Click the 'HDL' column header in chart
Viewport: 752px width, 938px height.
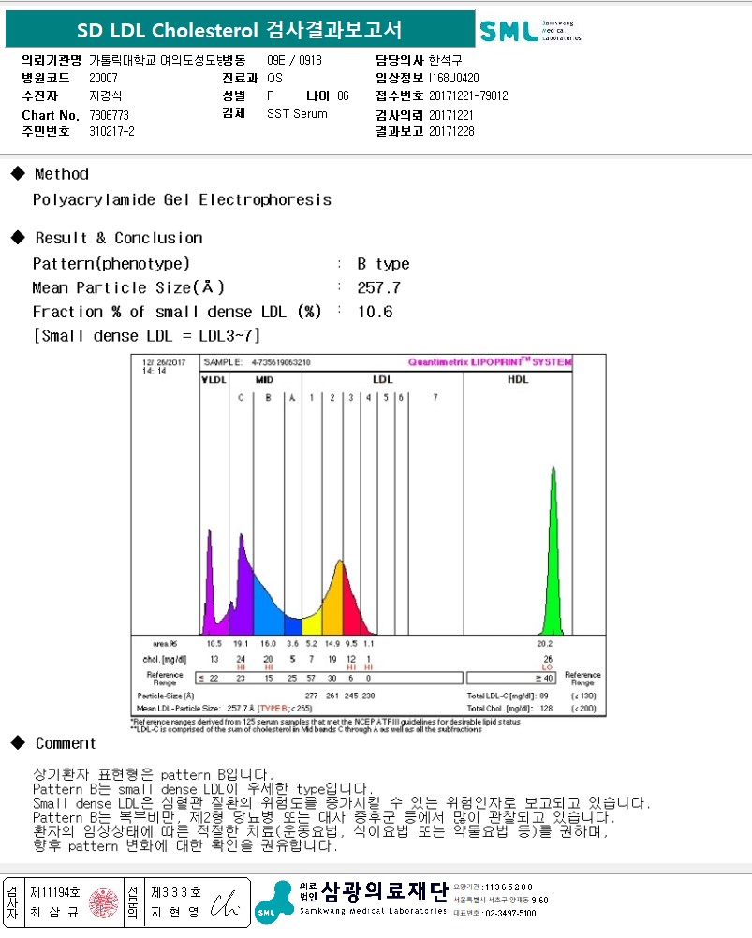pos(518,379)
